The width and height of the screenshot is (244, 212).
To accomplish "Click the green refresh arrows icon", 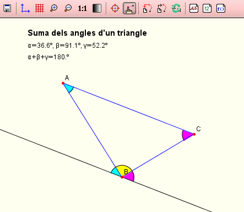I will click(x=176, y=8).
